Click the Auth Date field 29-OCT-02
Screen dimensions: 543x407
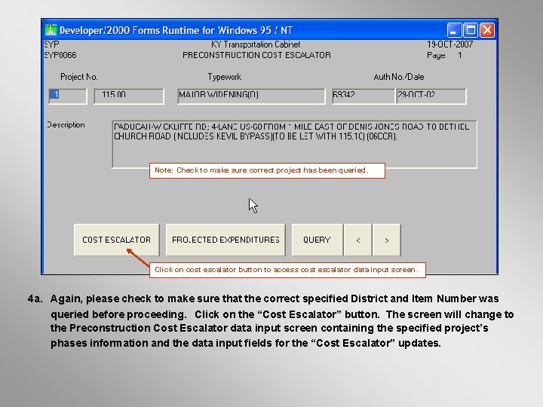tap(431, 96)
